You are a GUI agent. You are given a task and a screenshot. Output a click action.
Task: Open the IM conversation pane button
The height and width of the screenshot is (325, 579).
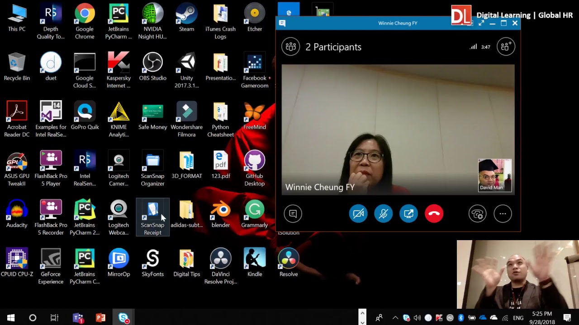pyautogui.click(x=293, y=214)
